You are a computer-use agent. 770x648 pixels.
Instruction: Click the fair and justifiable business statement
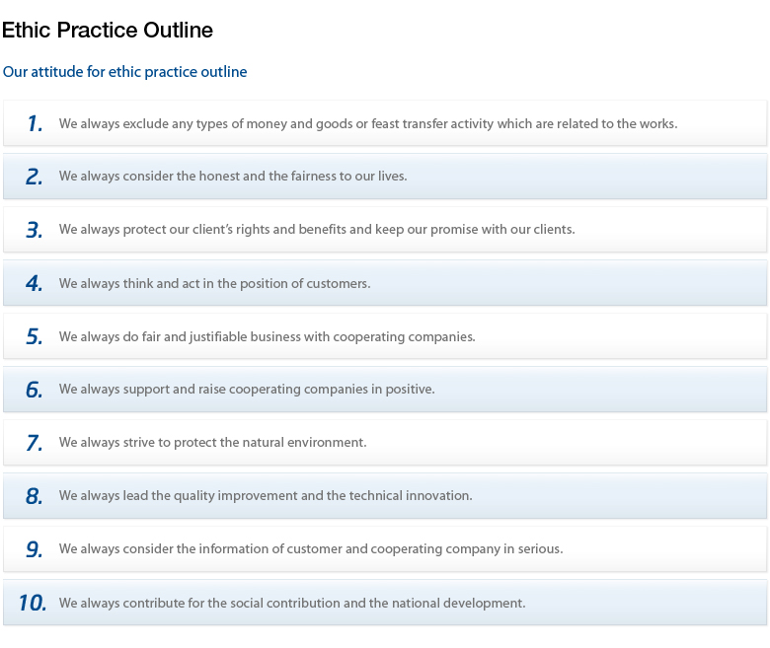pos(268,337)
